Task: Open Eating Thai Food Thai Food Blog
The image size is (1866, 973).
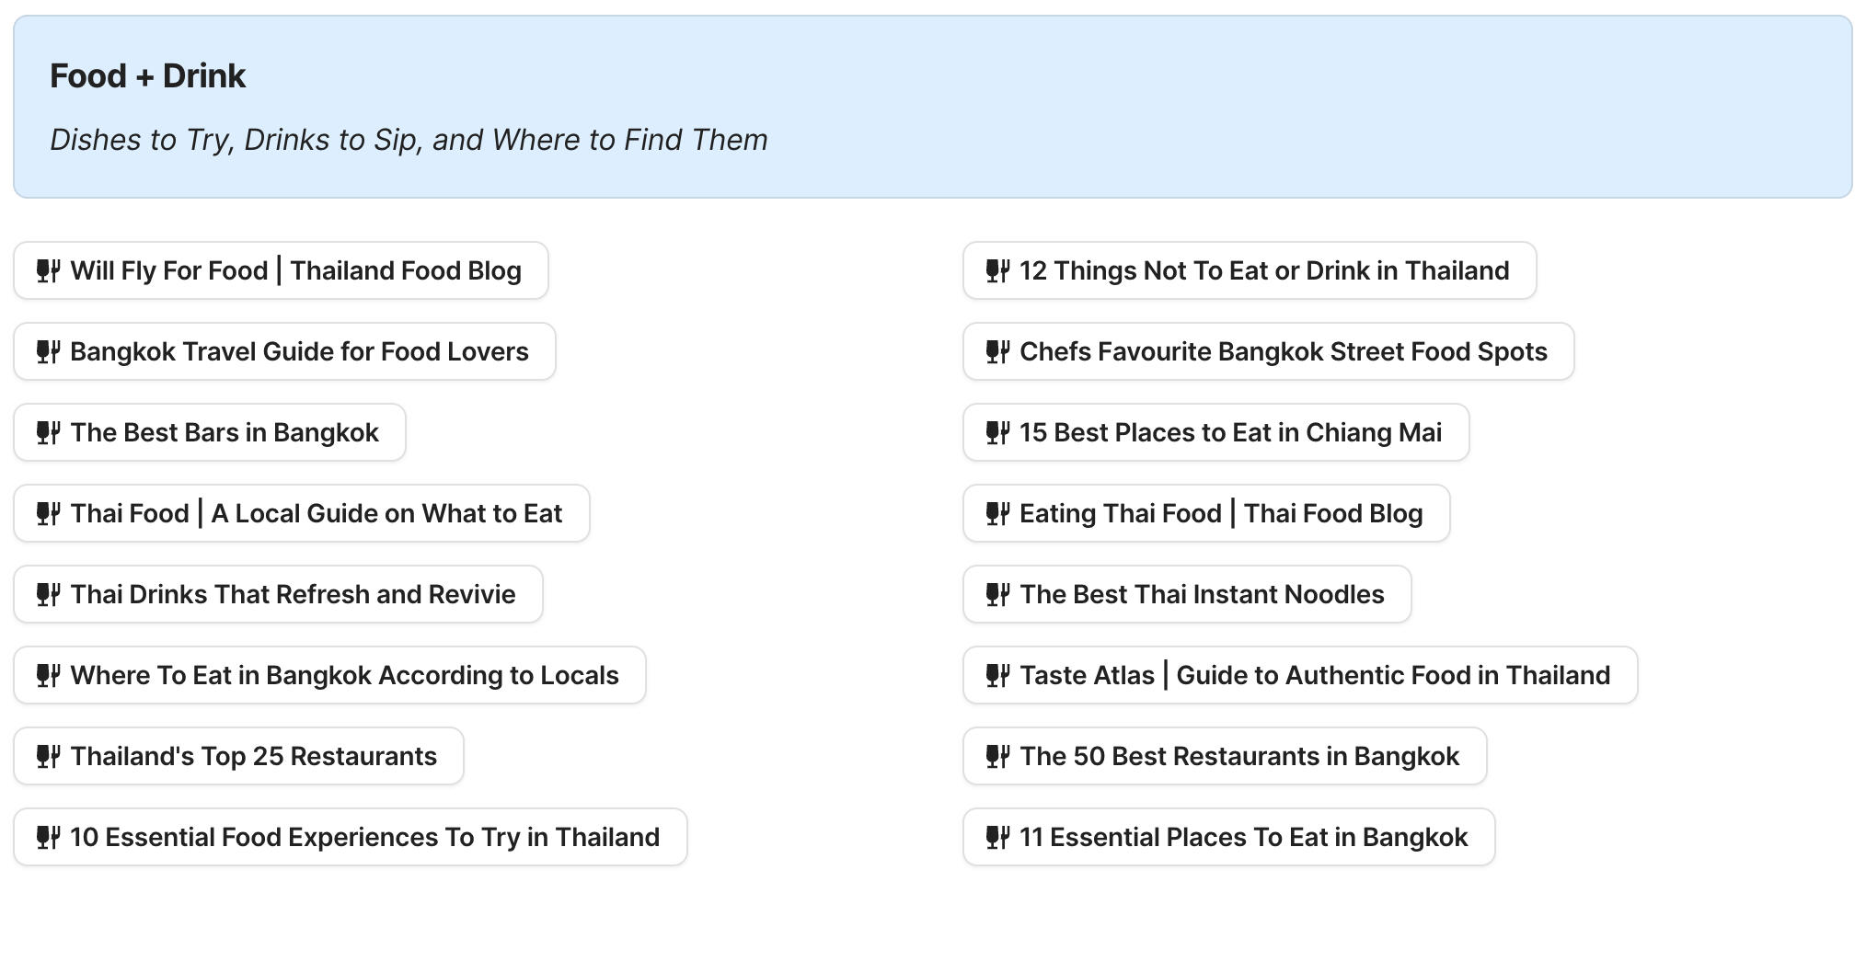Action: click(1207, 513)
